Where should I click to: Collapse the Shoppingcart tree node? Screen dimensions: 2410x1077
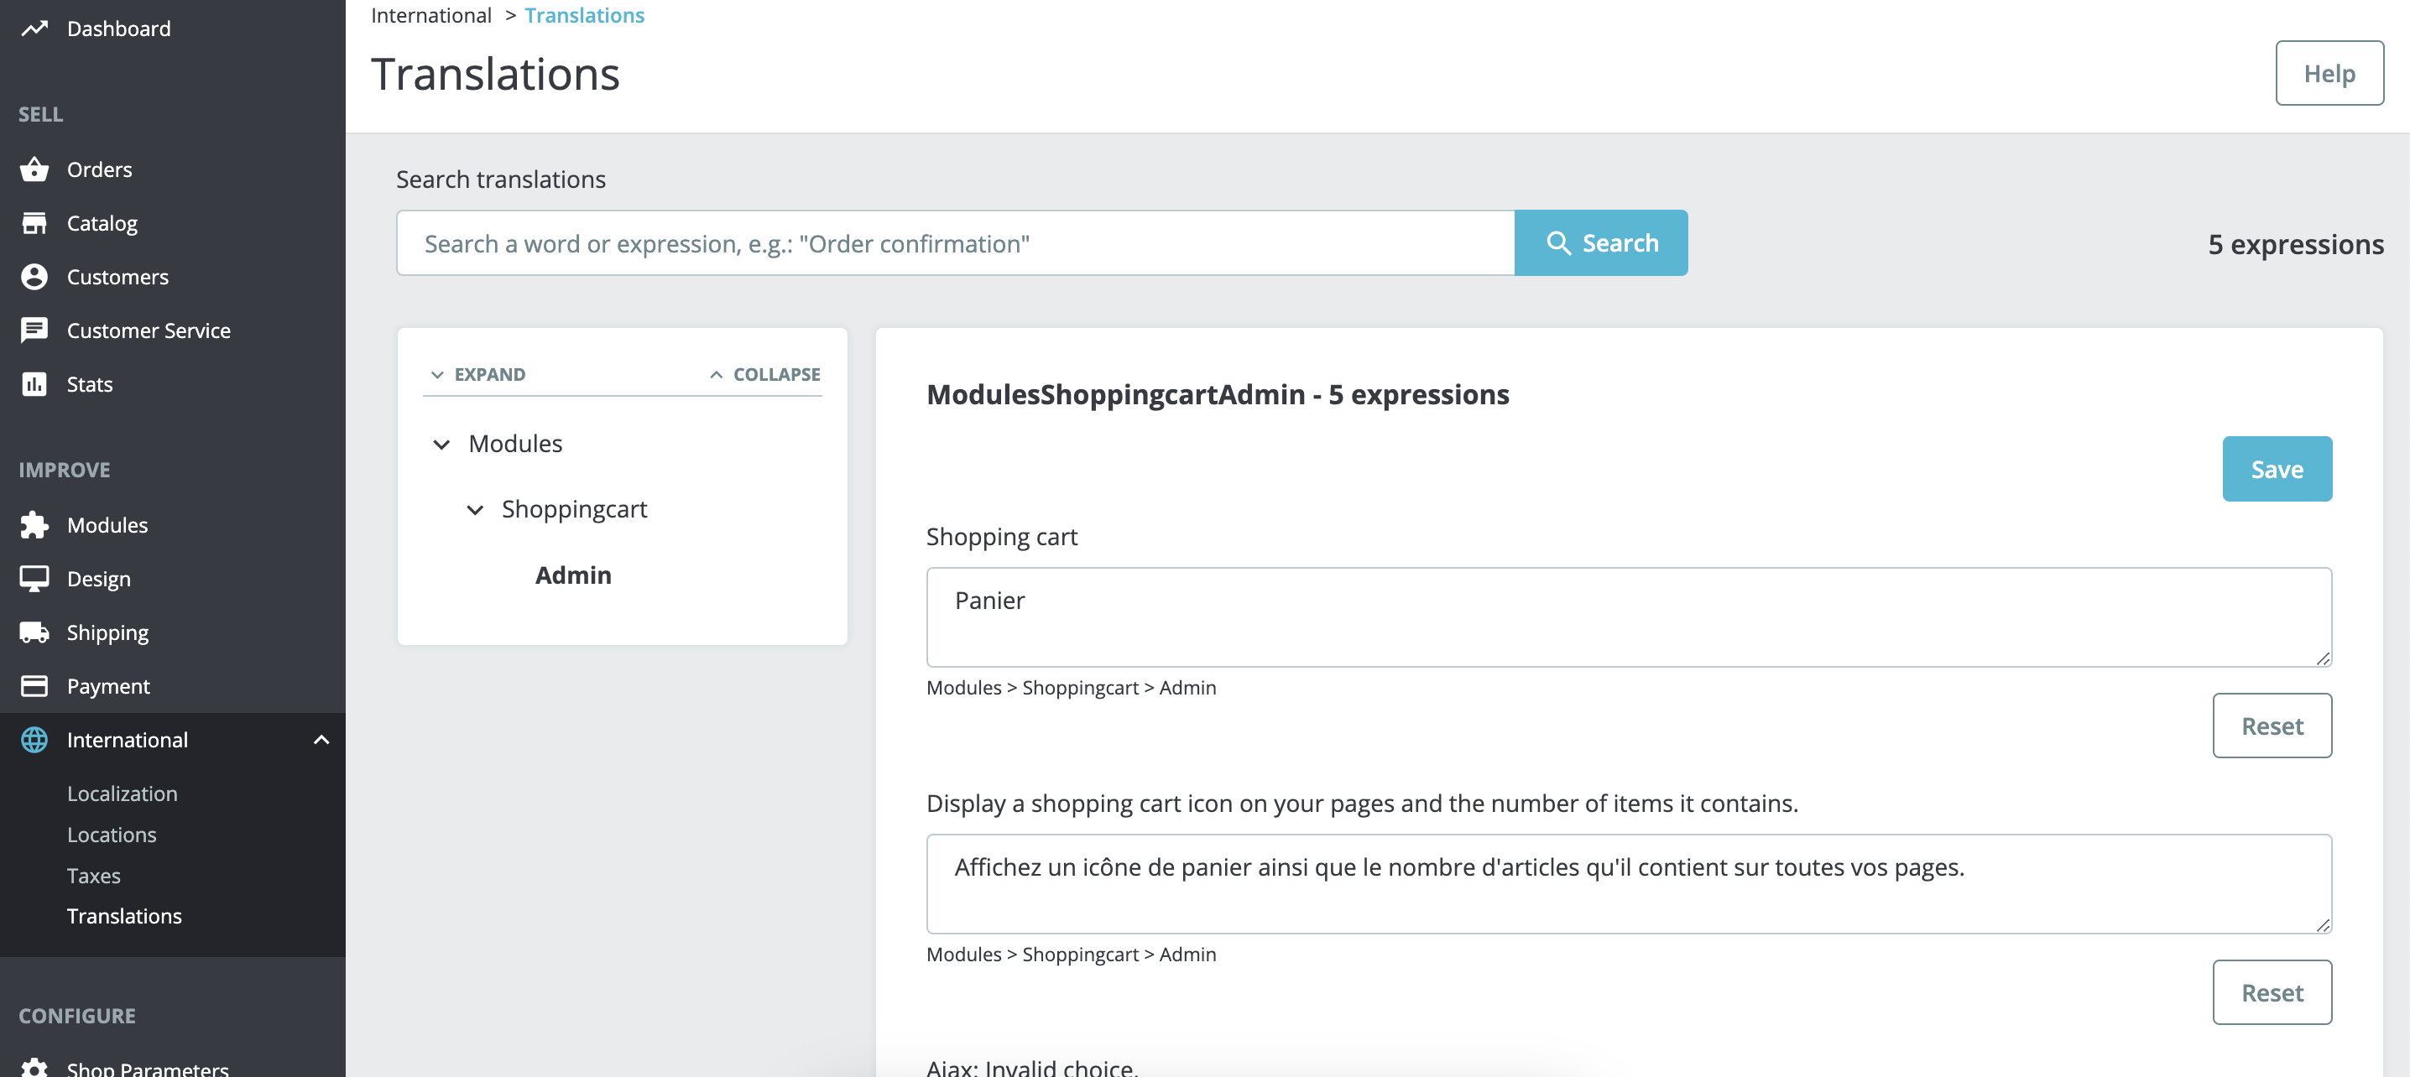pyautogui.click(x=474, y=509)
